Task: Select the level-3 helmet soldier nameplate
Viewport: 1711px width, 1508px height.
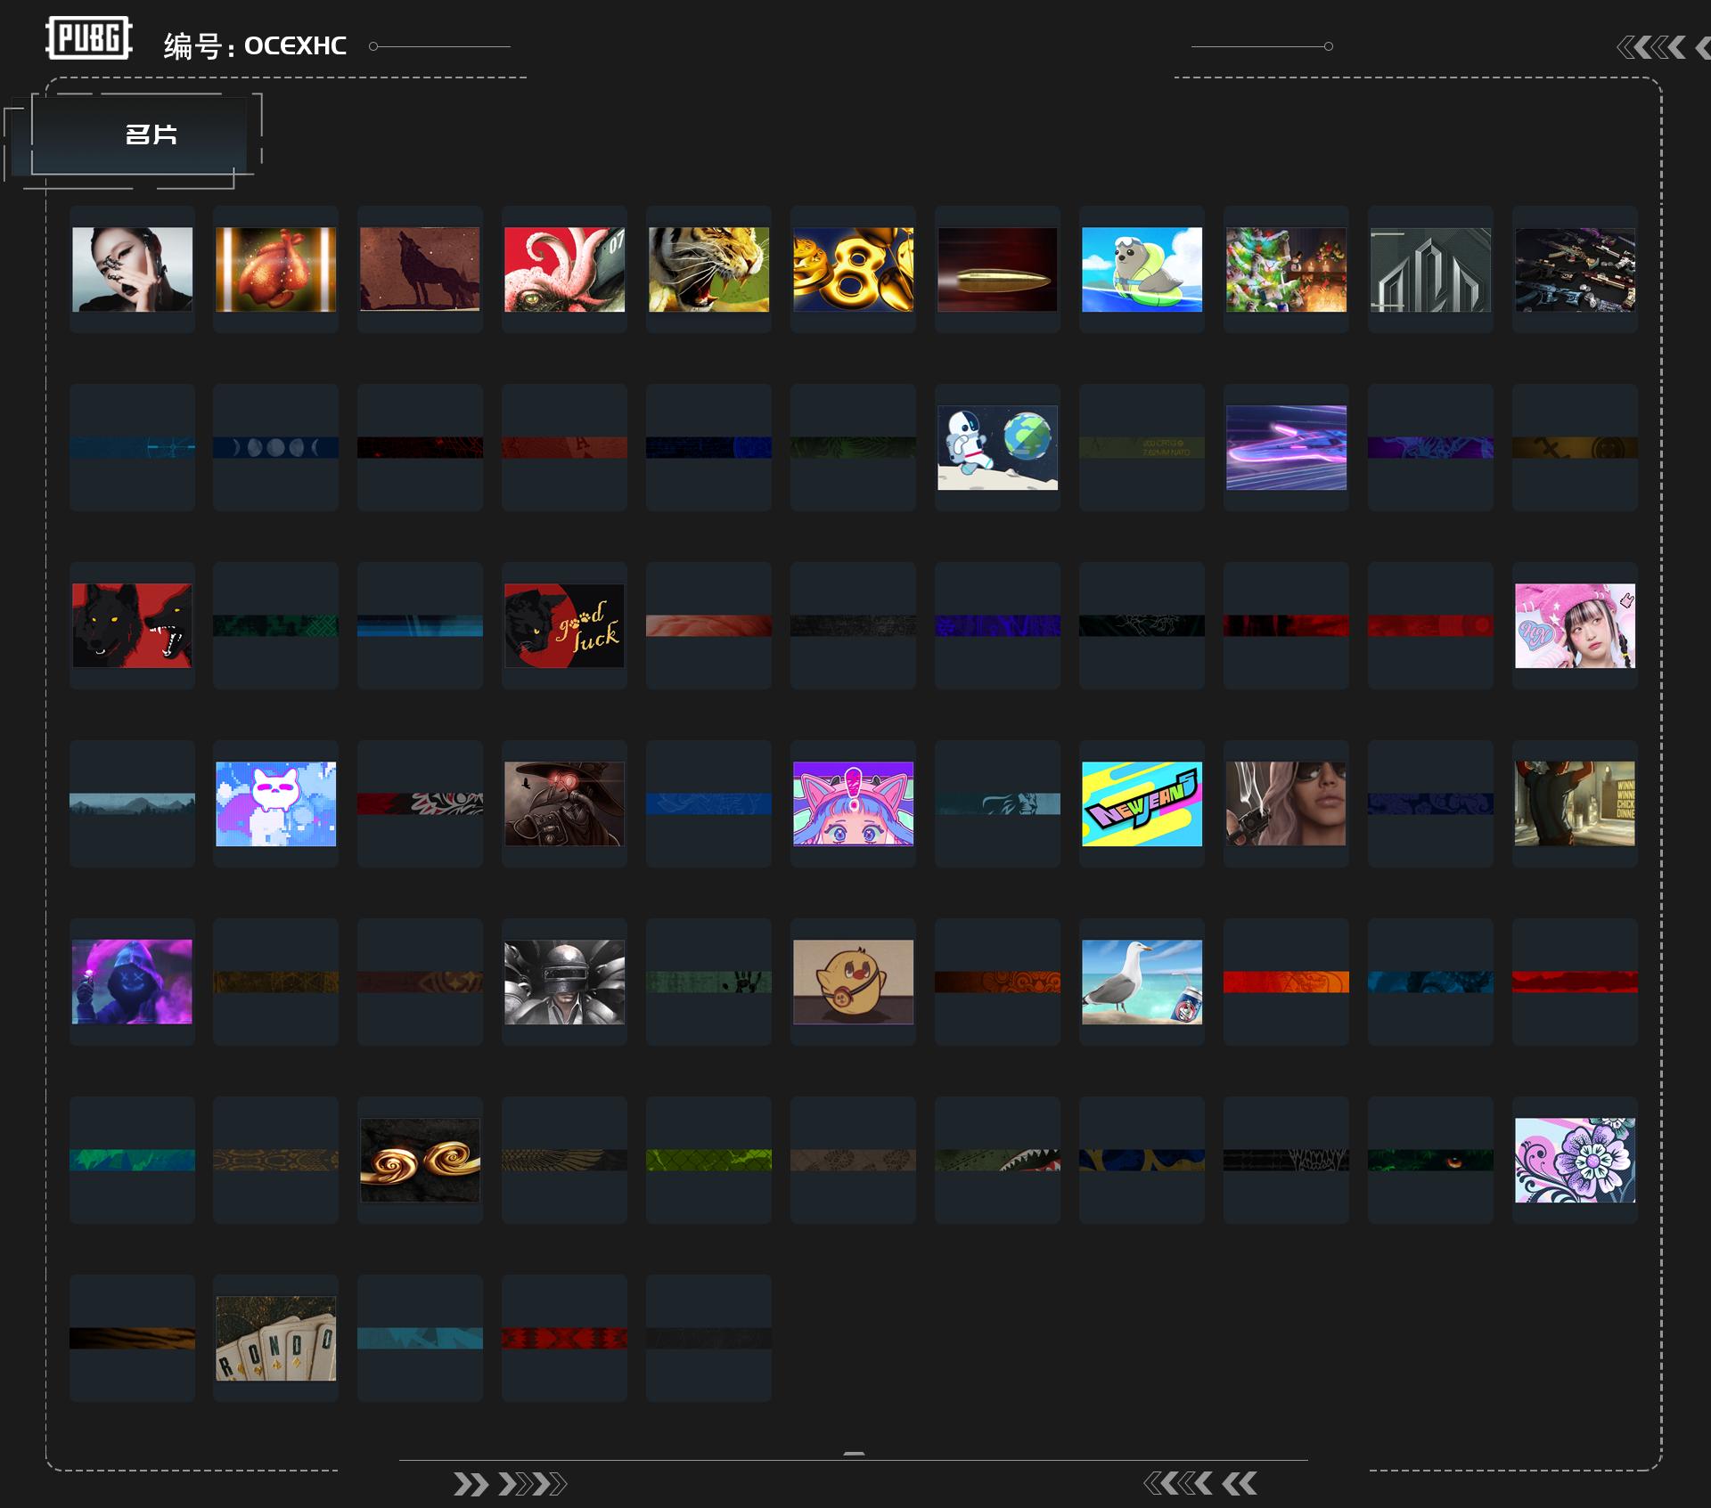Action: pyautogui.click(x=564, y=982)
